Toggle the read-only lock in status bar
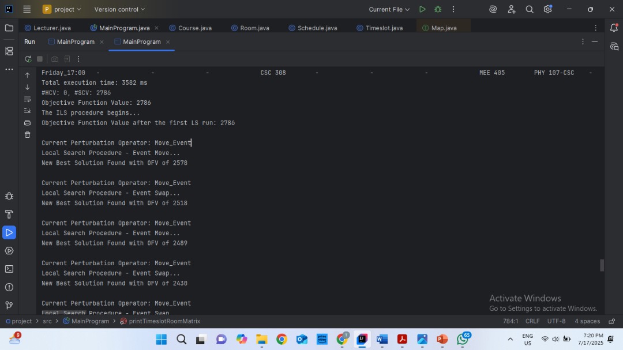 pos(611,321)
